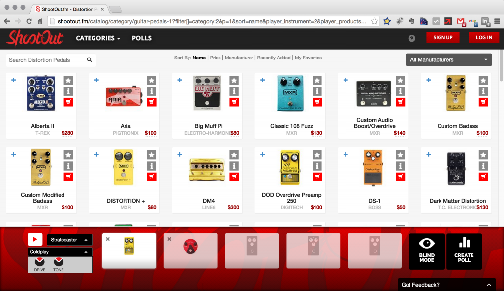This screenshot has height=291, width=504.
Task: Open info for Alberta II pedal
Action: click(x=68, y=91)
